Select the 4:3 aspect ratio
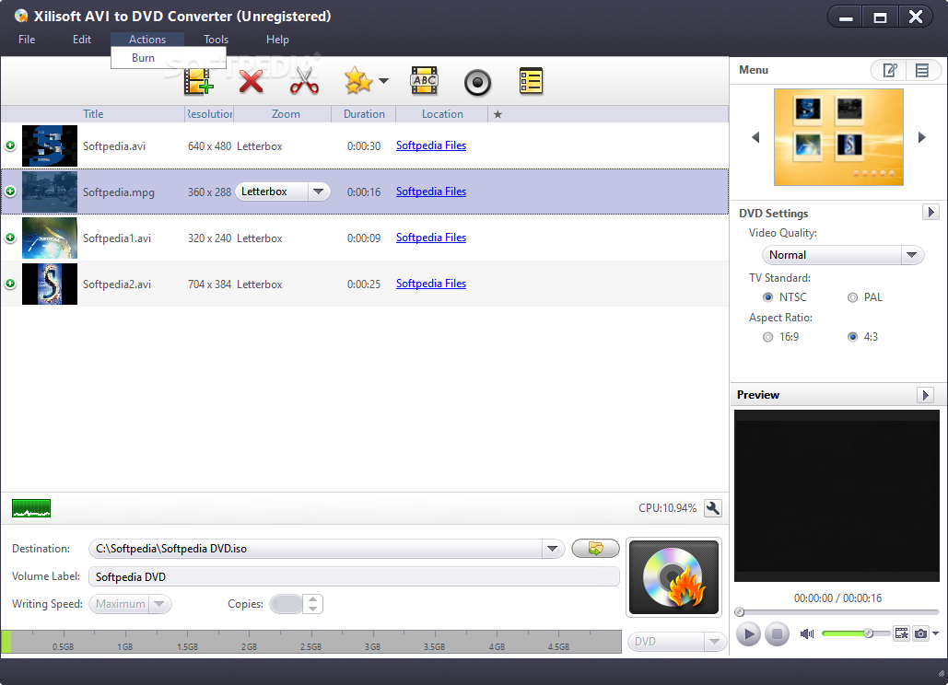The width and height of the screenshot is (948, 685). [852, 337]
